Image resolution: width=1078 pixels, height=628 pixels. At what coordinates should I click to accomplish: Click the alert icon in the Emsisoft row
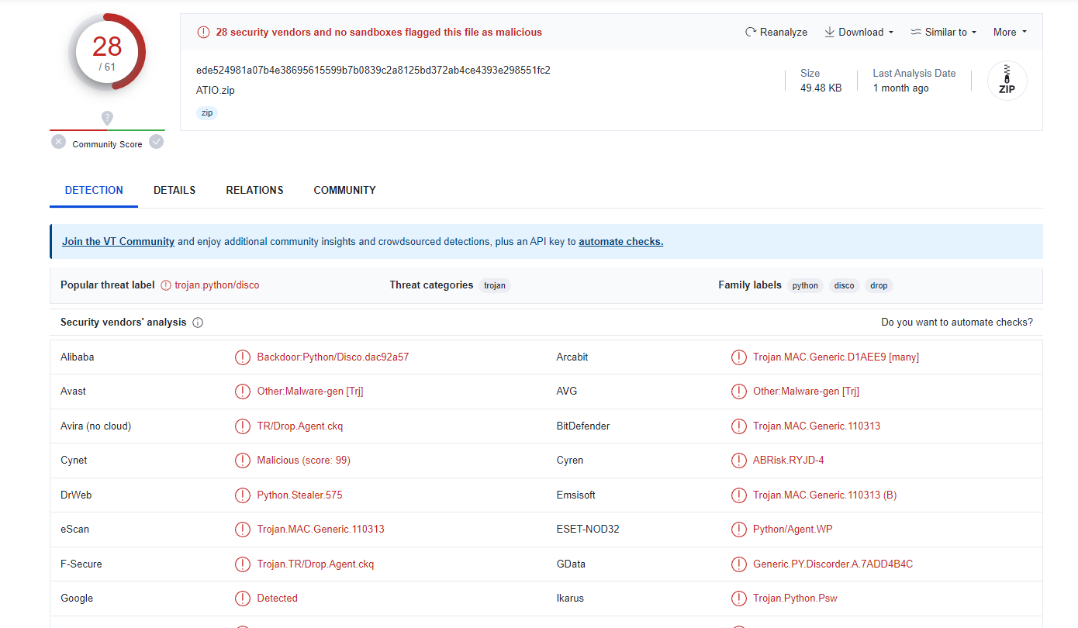click(x=739, y=495)
